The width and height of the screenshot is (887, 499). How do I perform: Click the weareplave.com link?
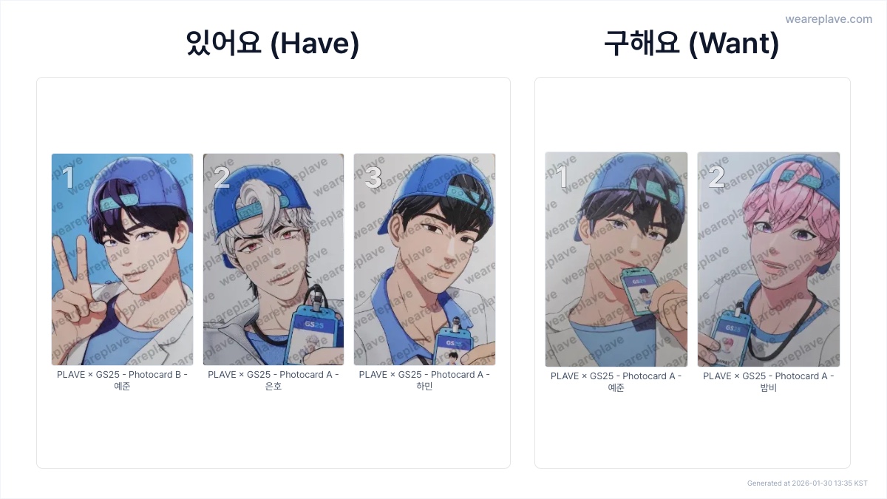click(829, 19)
